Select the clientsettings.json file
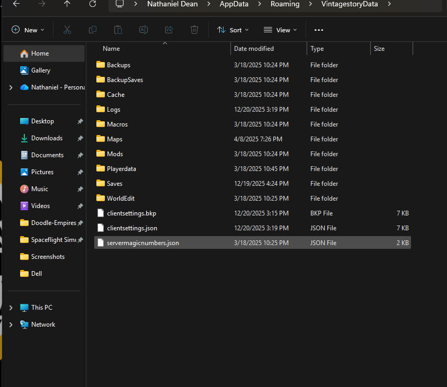Image resolution: width=447 pixels, height=387 pixels. [132, 228]
